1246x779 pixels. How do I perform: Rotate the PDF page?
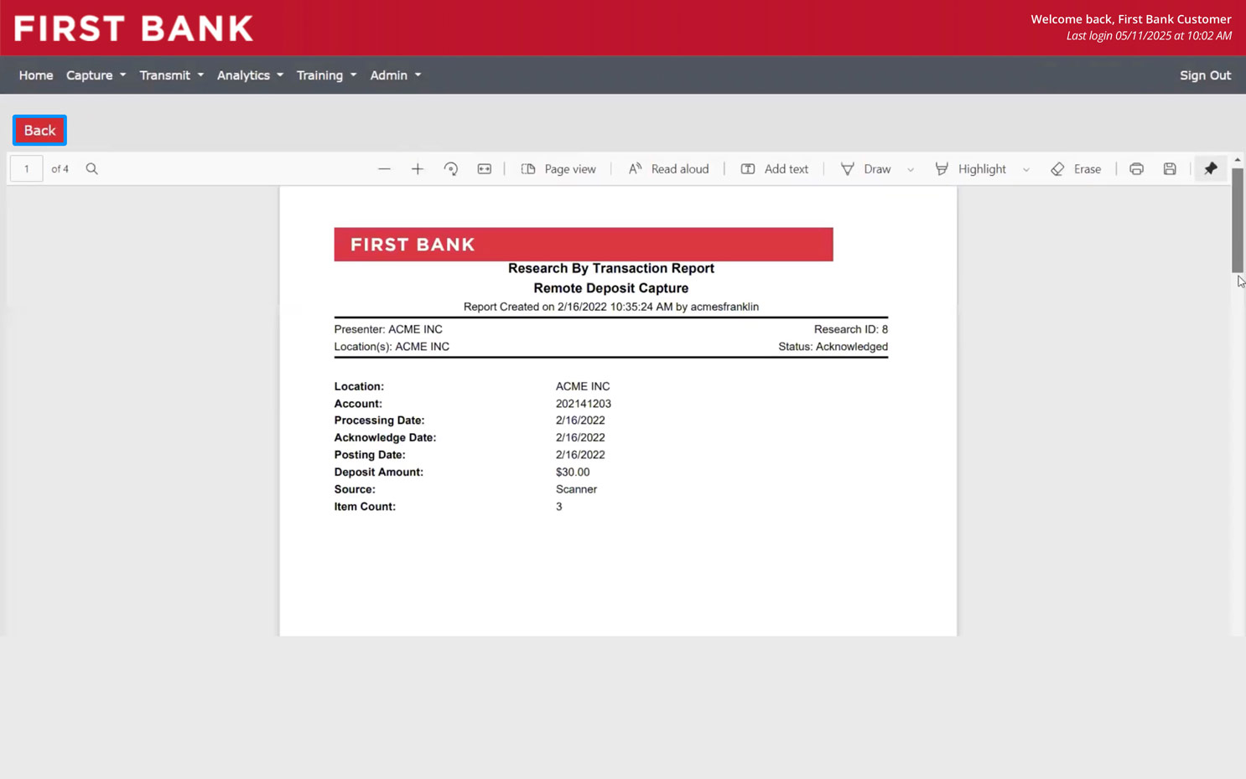pyautogui.click(x=451, y=169)
